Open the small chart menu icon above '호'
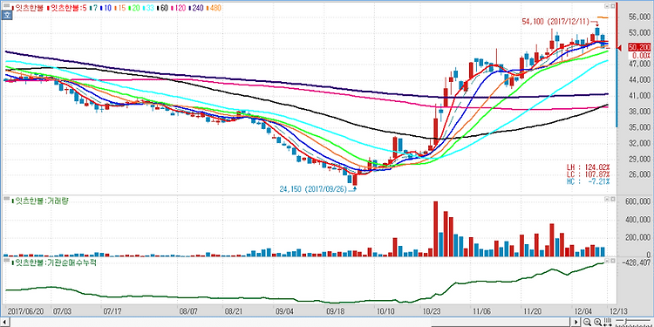 [x=7, y=6]
